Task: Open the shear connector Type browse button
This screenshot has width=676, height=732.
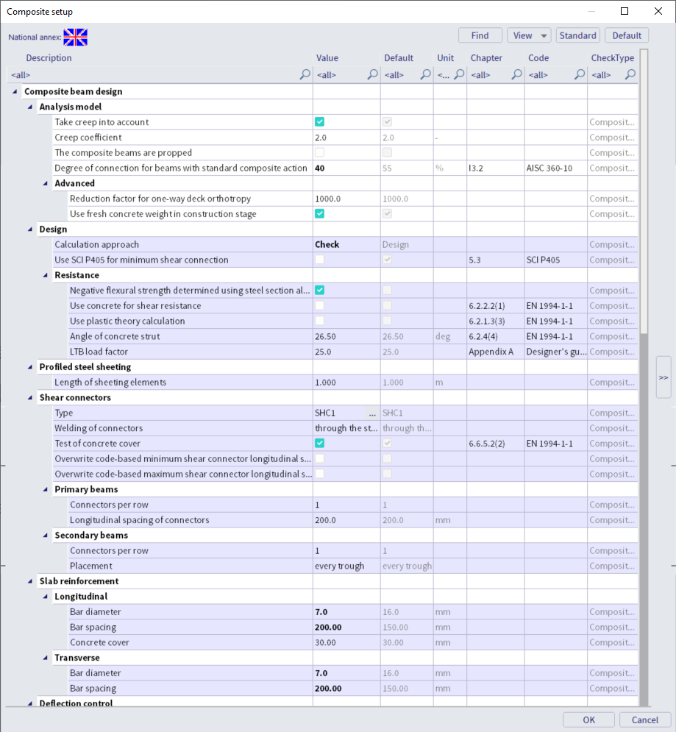Action: coord(372,413)
